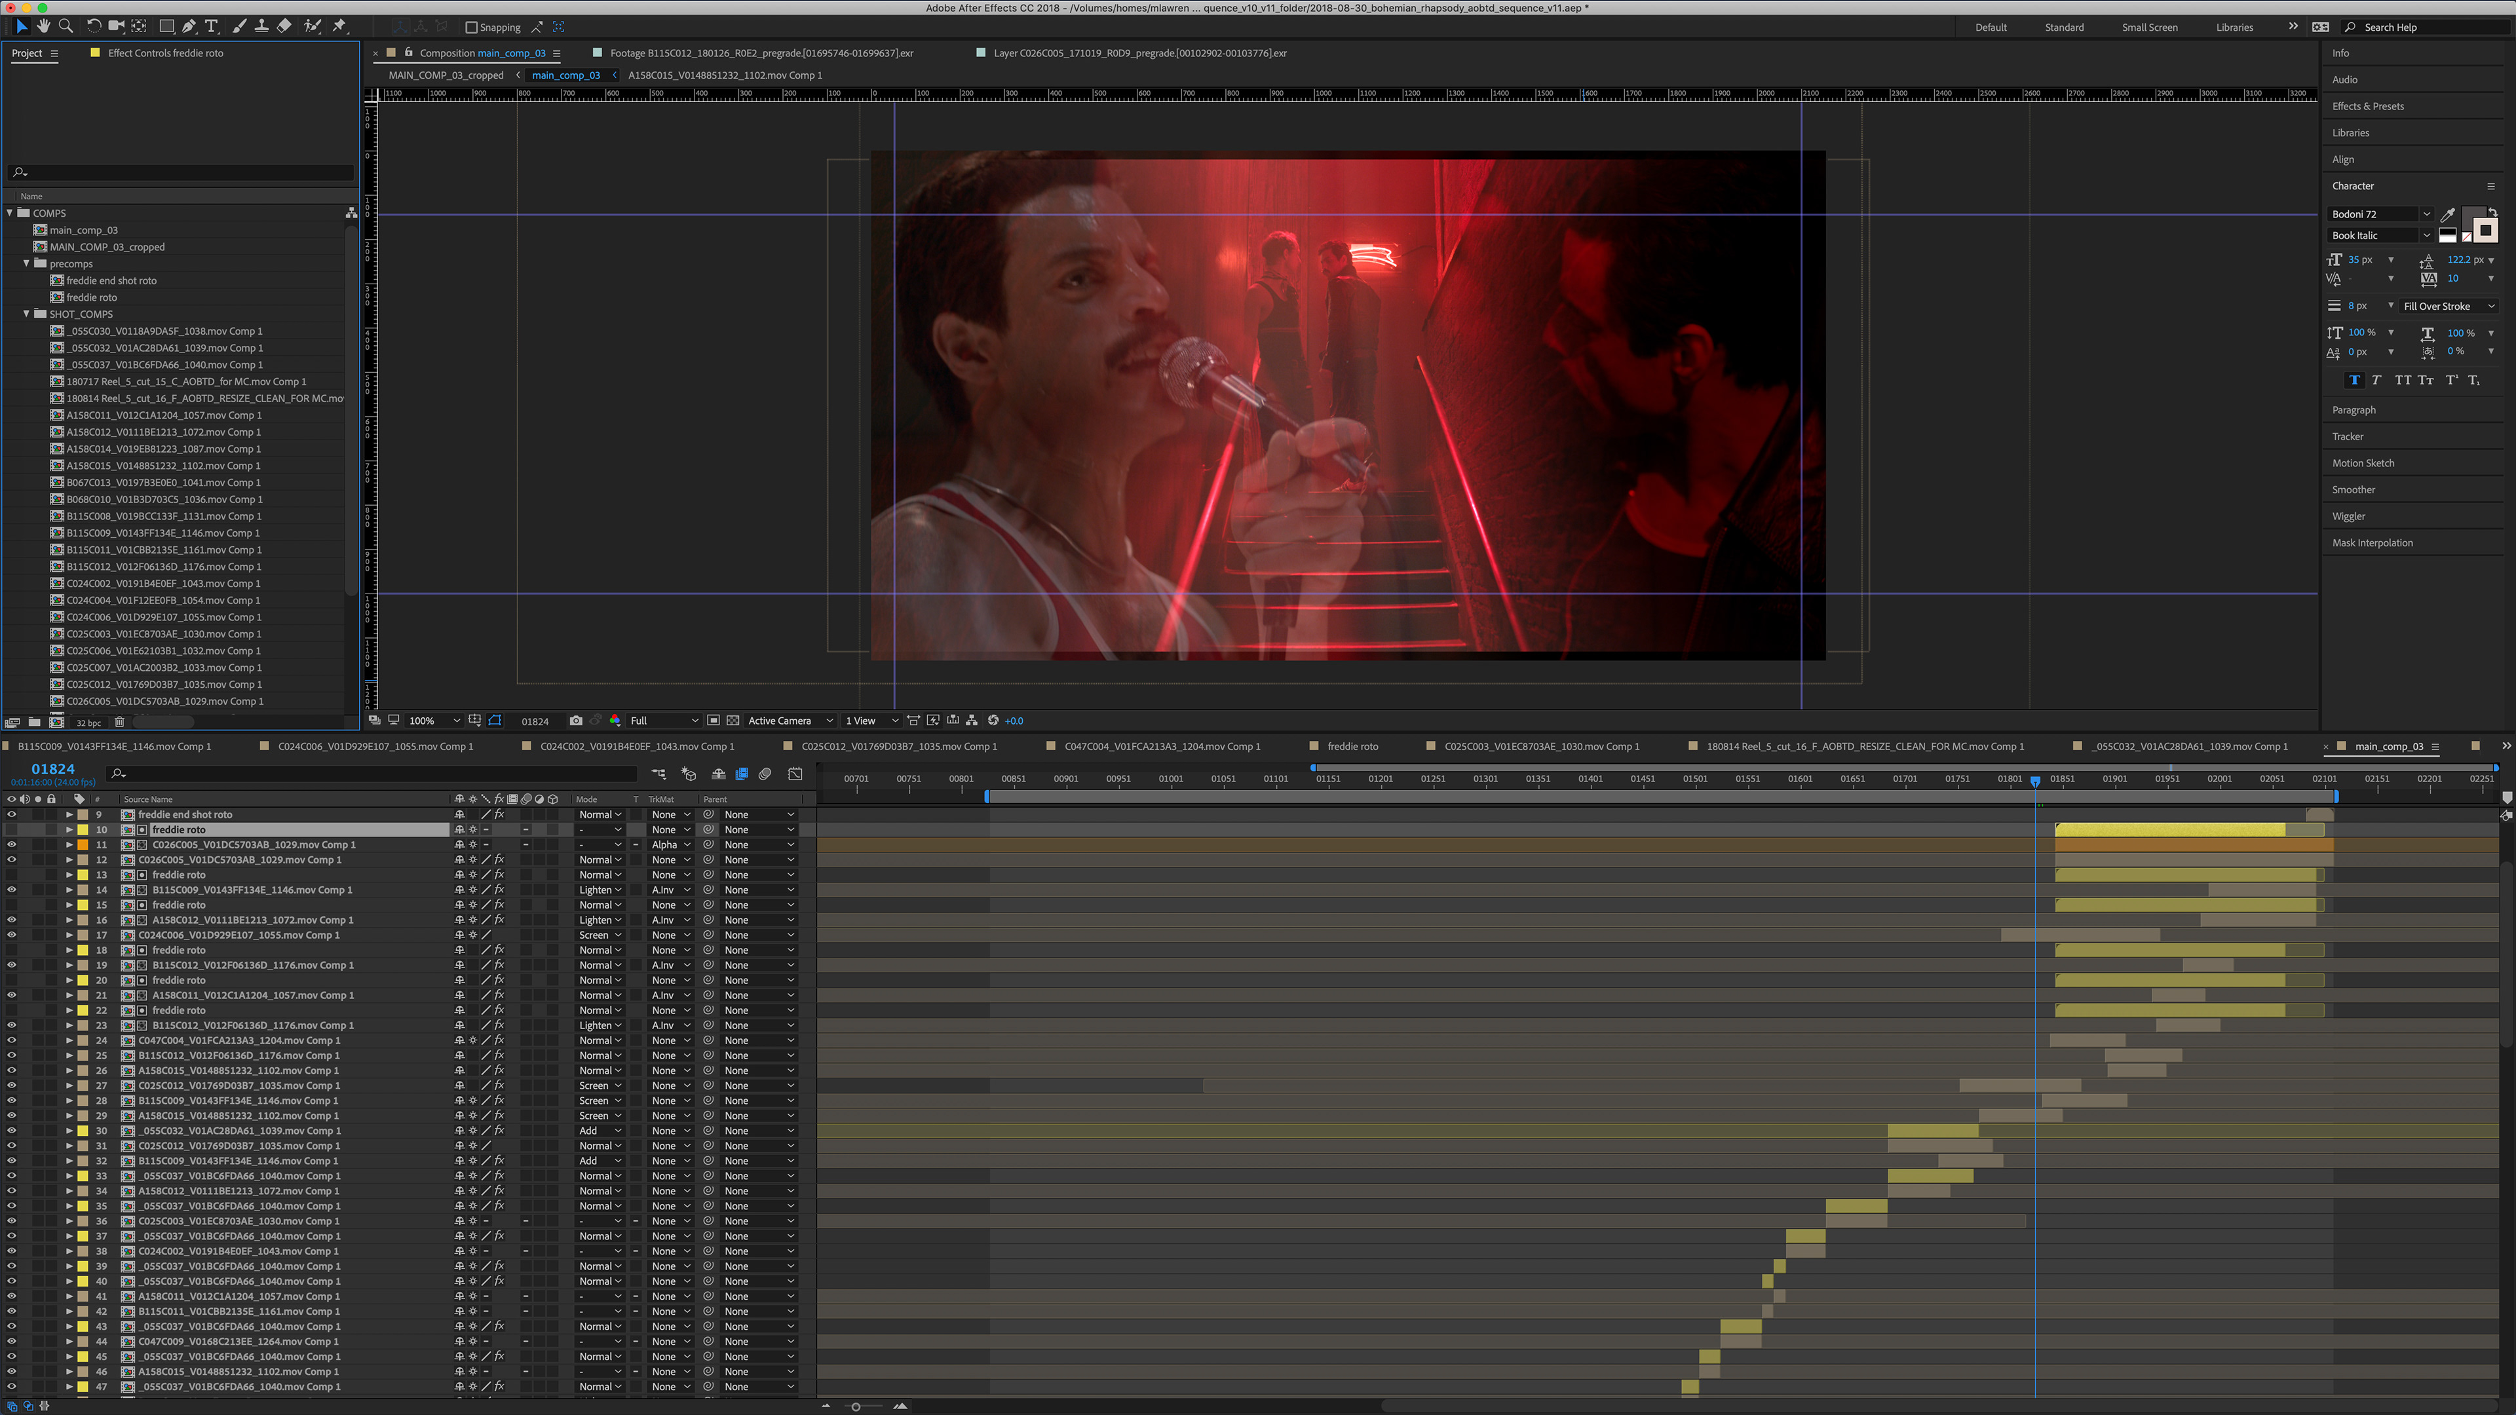The image size is (2516, 1415).
Task: Select the Eraser tool
Action: (x=284, y=26)
